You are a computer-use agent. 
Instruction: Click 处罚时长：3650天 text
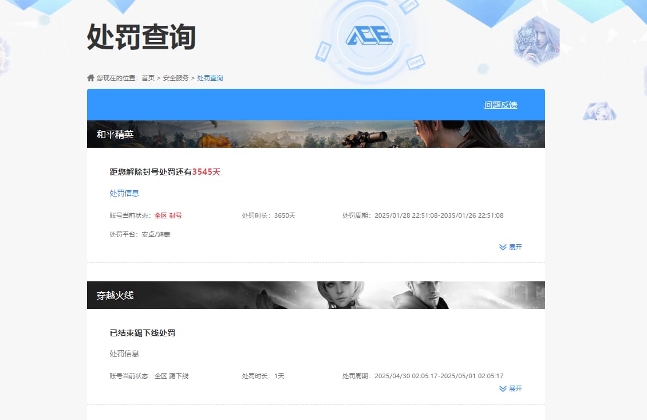point(269,215)
